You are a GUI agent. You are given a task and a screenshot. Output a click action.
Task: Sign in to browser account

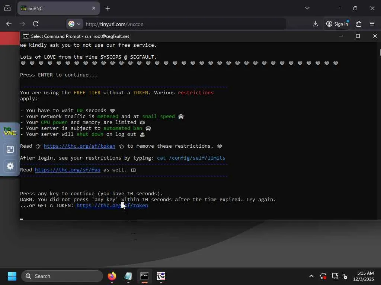tap(337, 24)
